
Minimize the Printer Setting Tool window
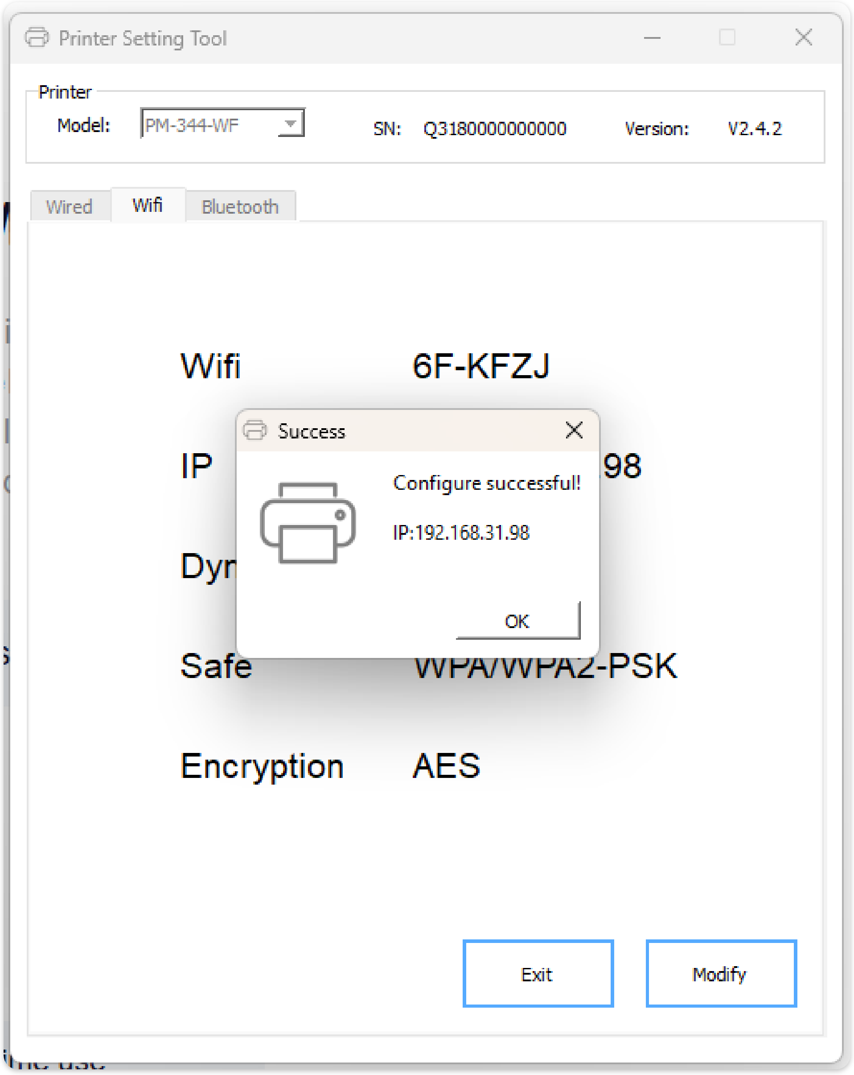[x=652, y=38]
